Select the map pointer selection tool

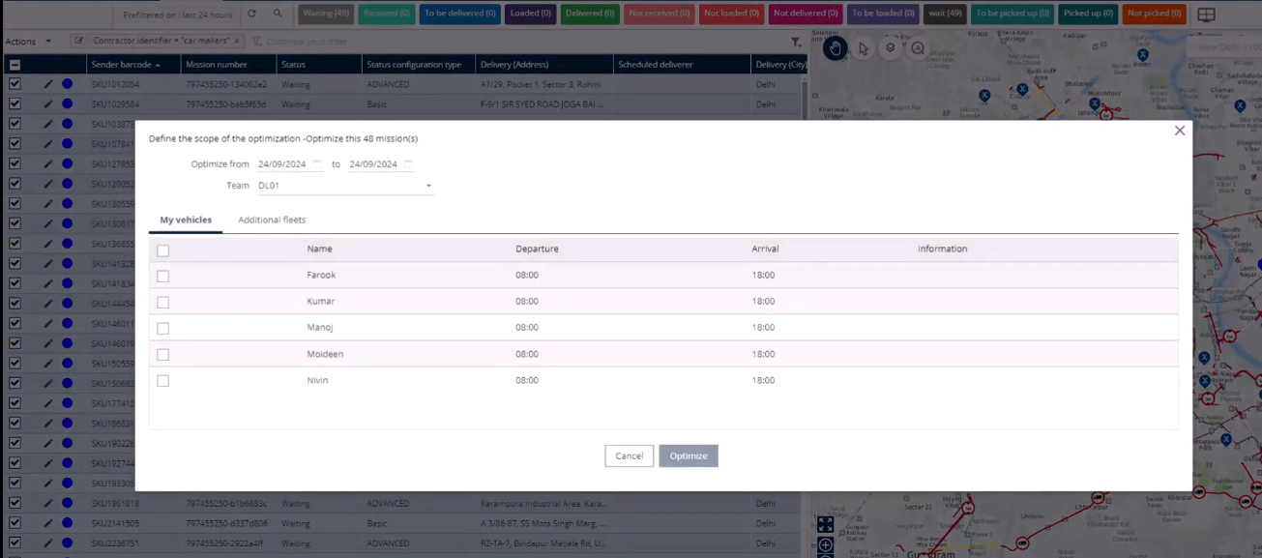pyautogui.click(x=864, y=47)
